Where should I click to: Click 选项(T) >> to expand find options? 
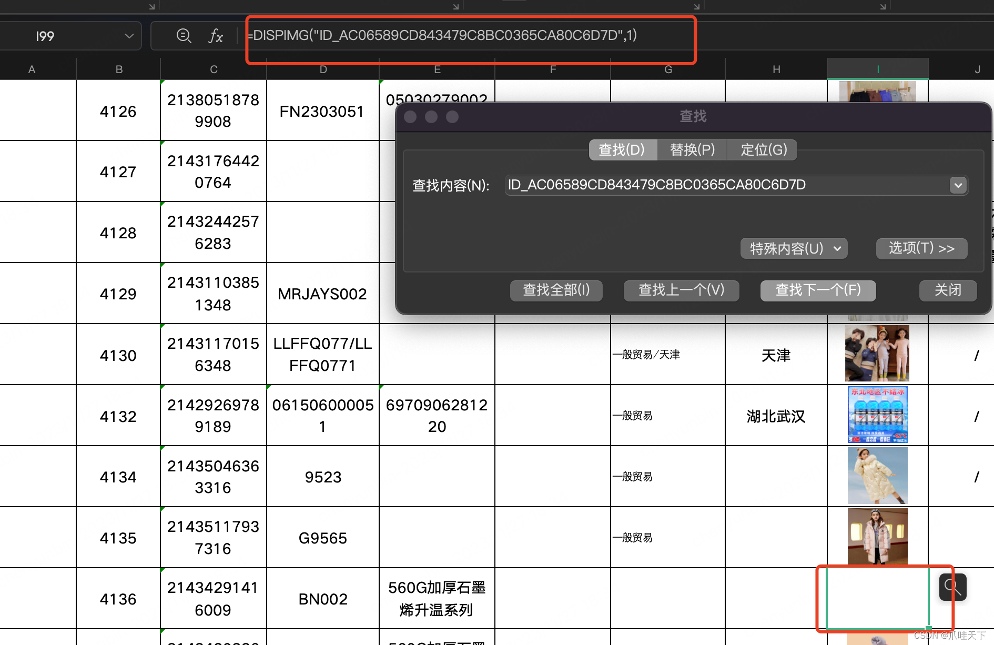coord(921,248)
